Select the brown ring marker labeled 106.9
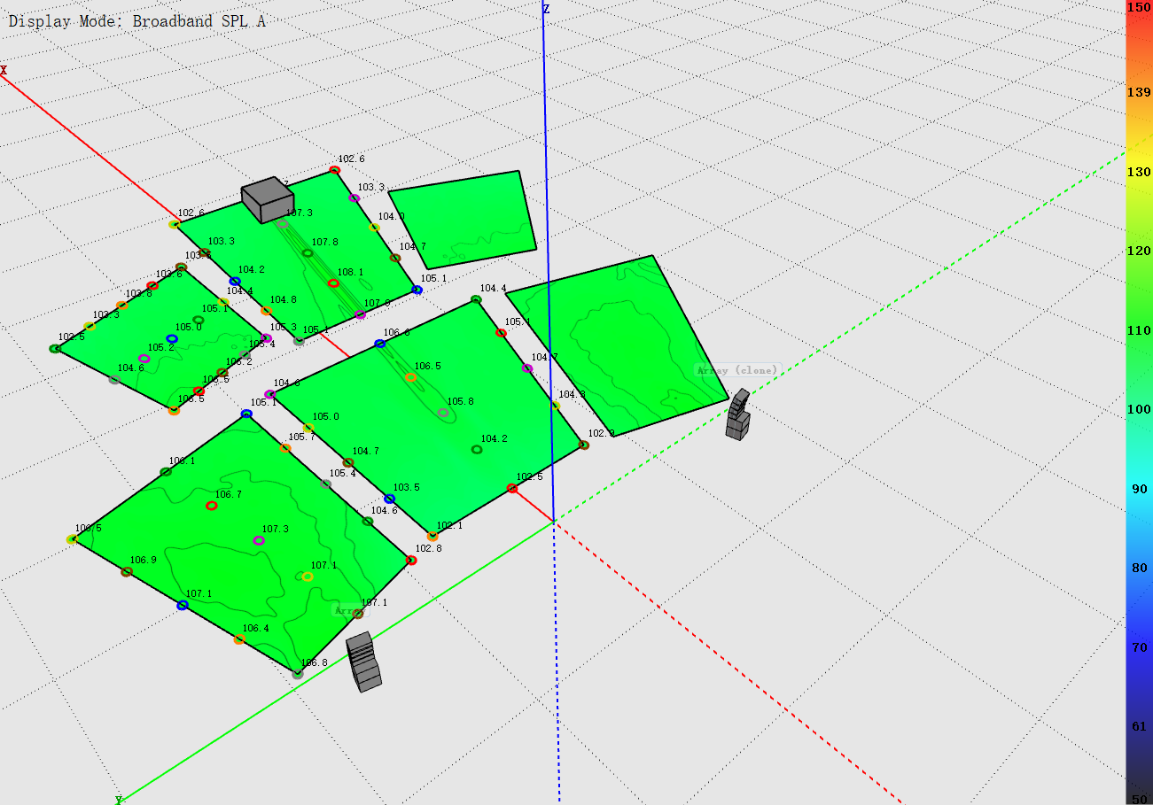Viewport: 1153px width, 805px height. [x=127, y=572]
